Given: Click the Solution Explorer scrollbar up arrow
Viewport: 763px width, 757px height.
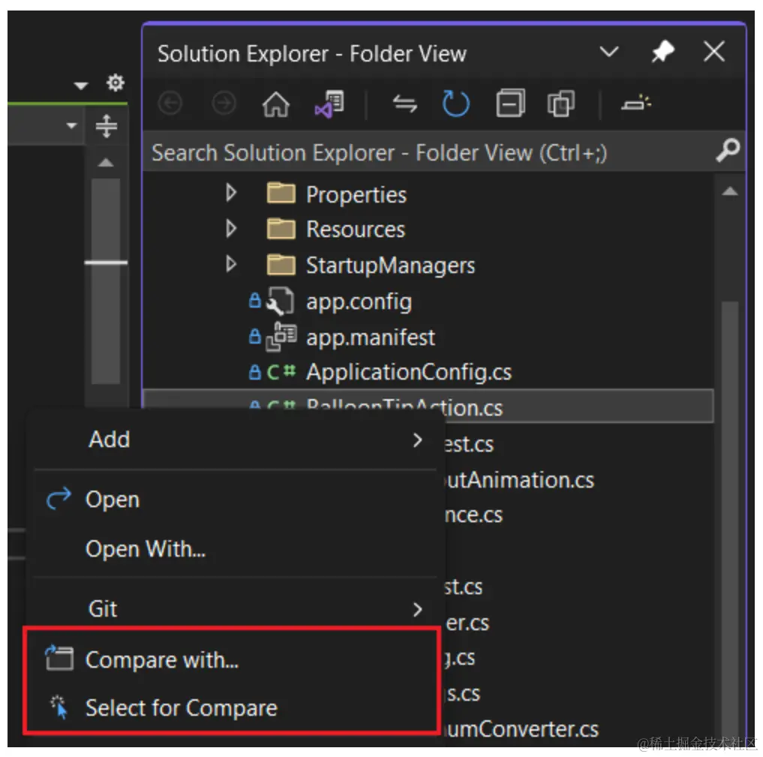Looking at the screenshot, I should [729, 191].
